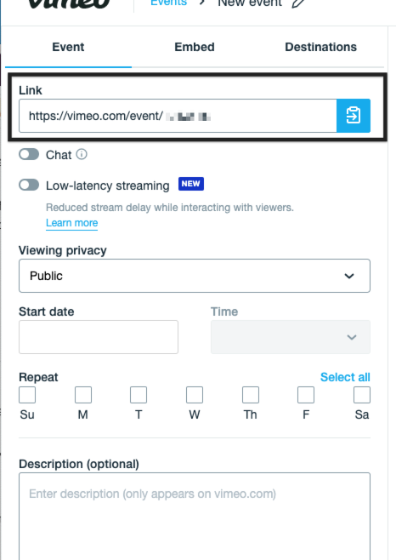This screenshot has height=560, width=396.
Task: Check the F repeat checkbox
Action: pyautogui.click(x=306, y=395)
